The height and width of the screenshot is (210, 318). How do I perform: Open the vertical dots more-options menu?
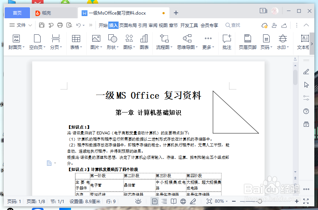[297, 25]
